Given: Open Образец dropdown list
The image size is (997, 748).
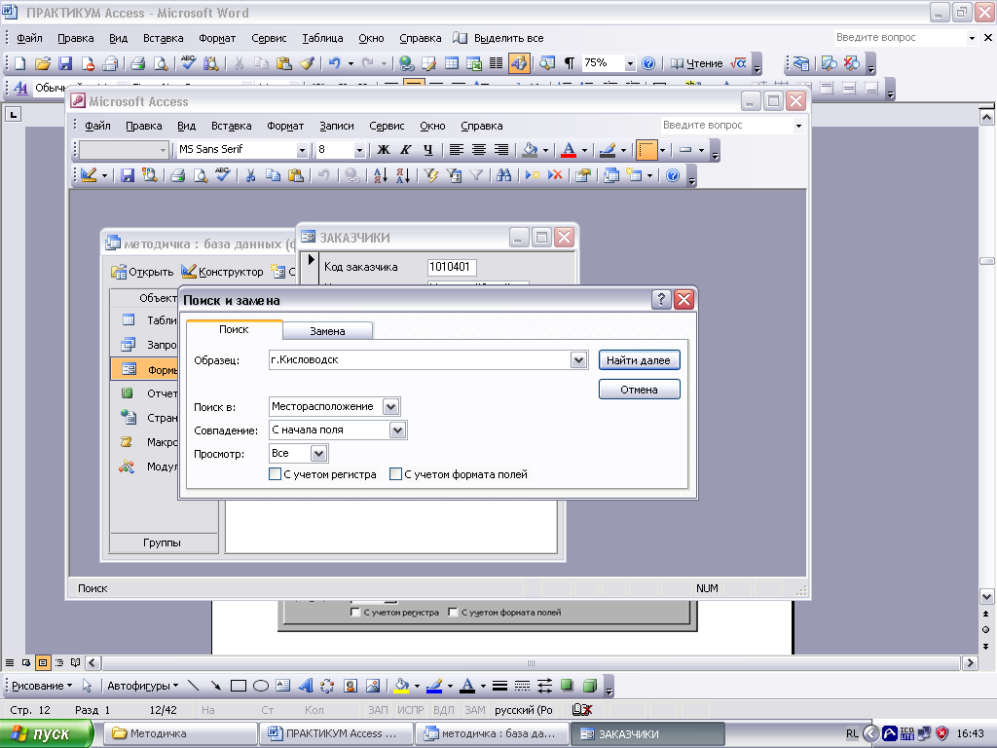Looking at the screenshot, I should click(x=578, y=360).
